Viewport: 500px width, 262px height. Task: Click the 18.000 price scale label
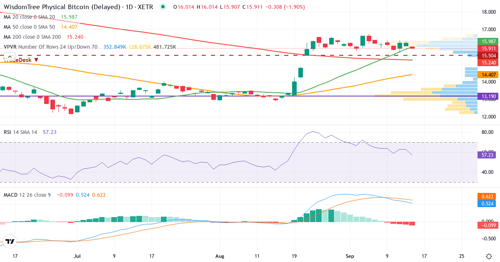[x=488, y=12]
